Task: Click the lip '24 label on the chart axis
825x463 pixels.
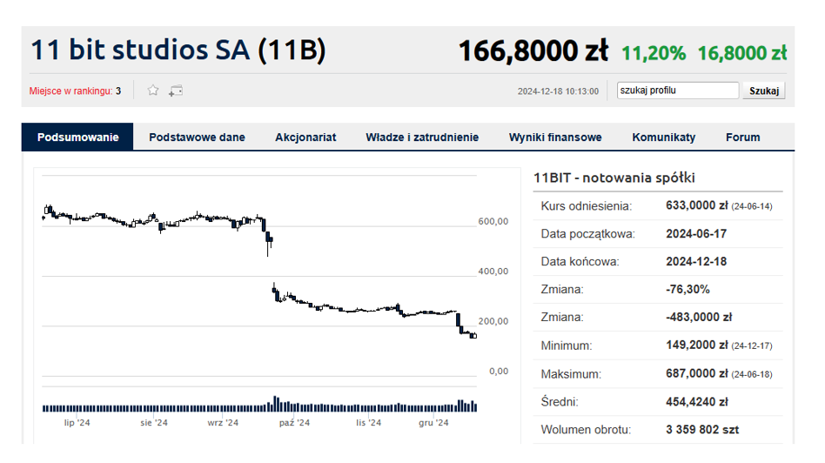Action: coord(77,423)
